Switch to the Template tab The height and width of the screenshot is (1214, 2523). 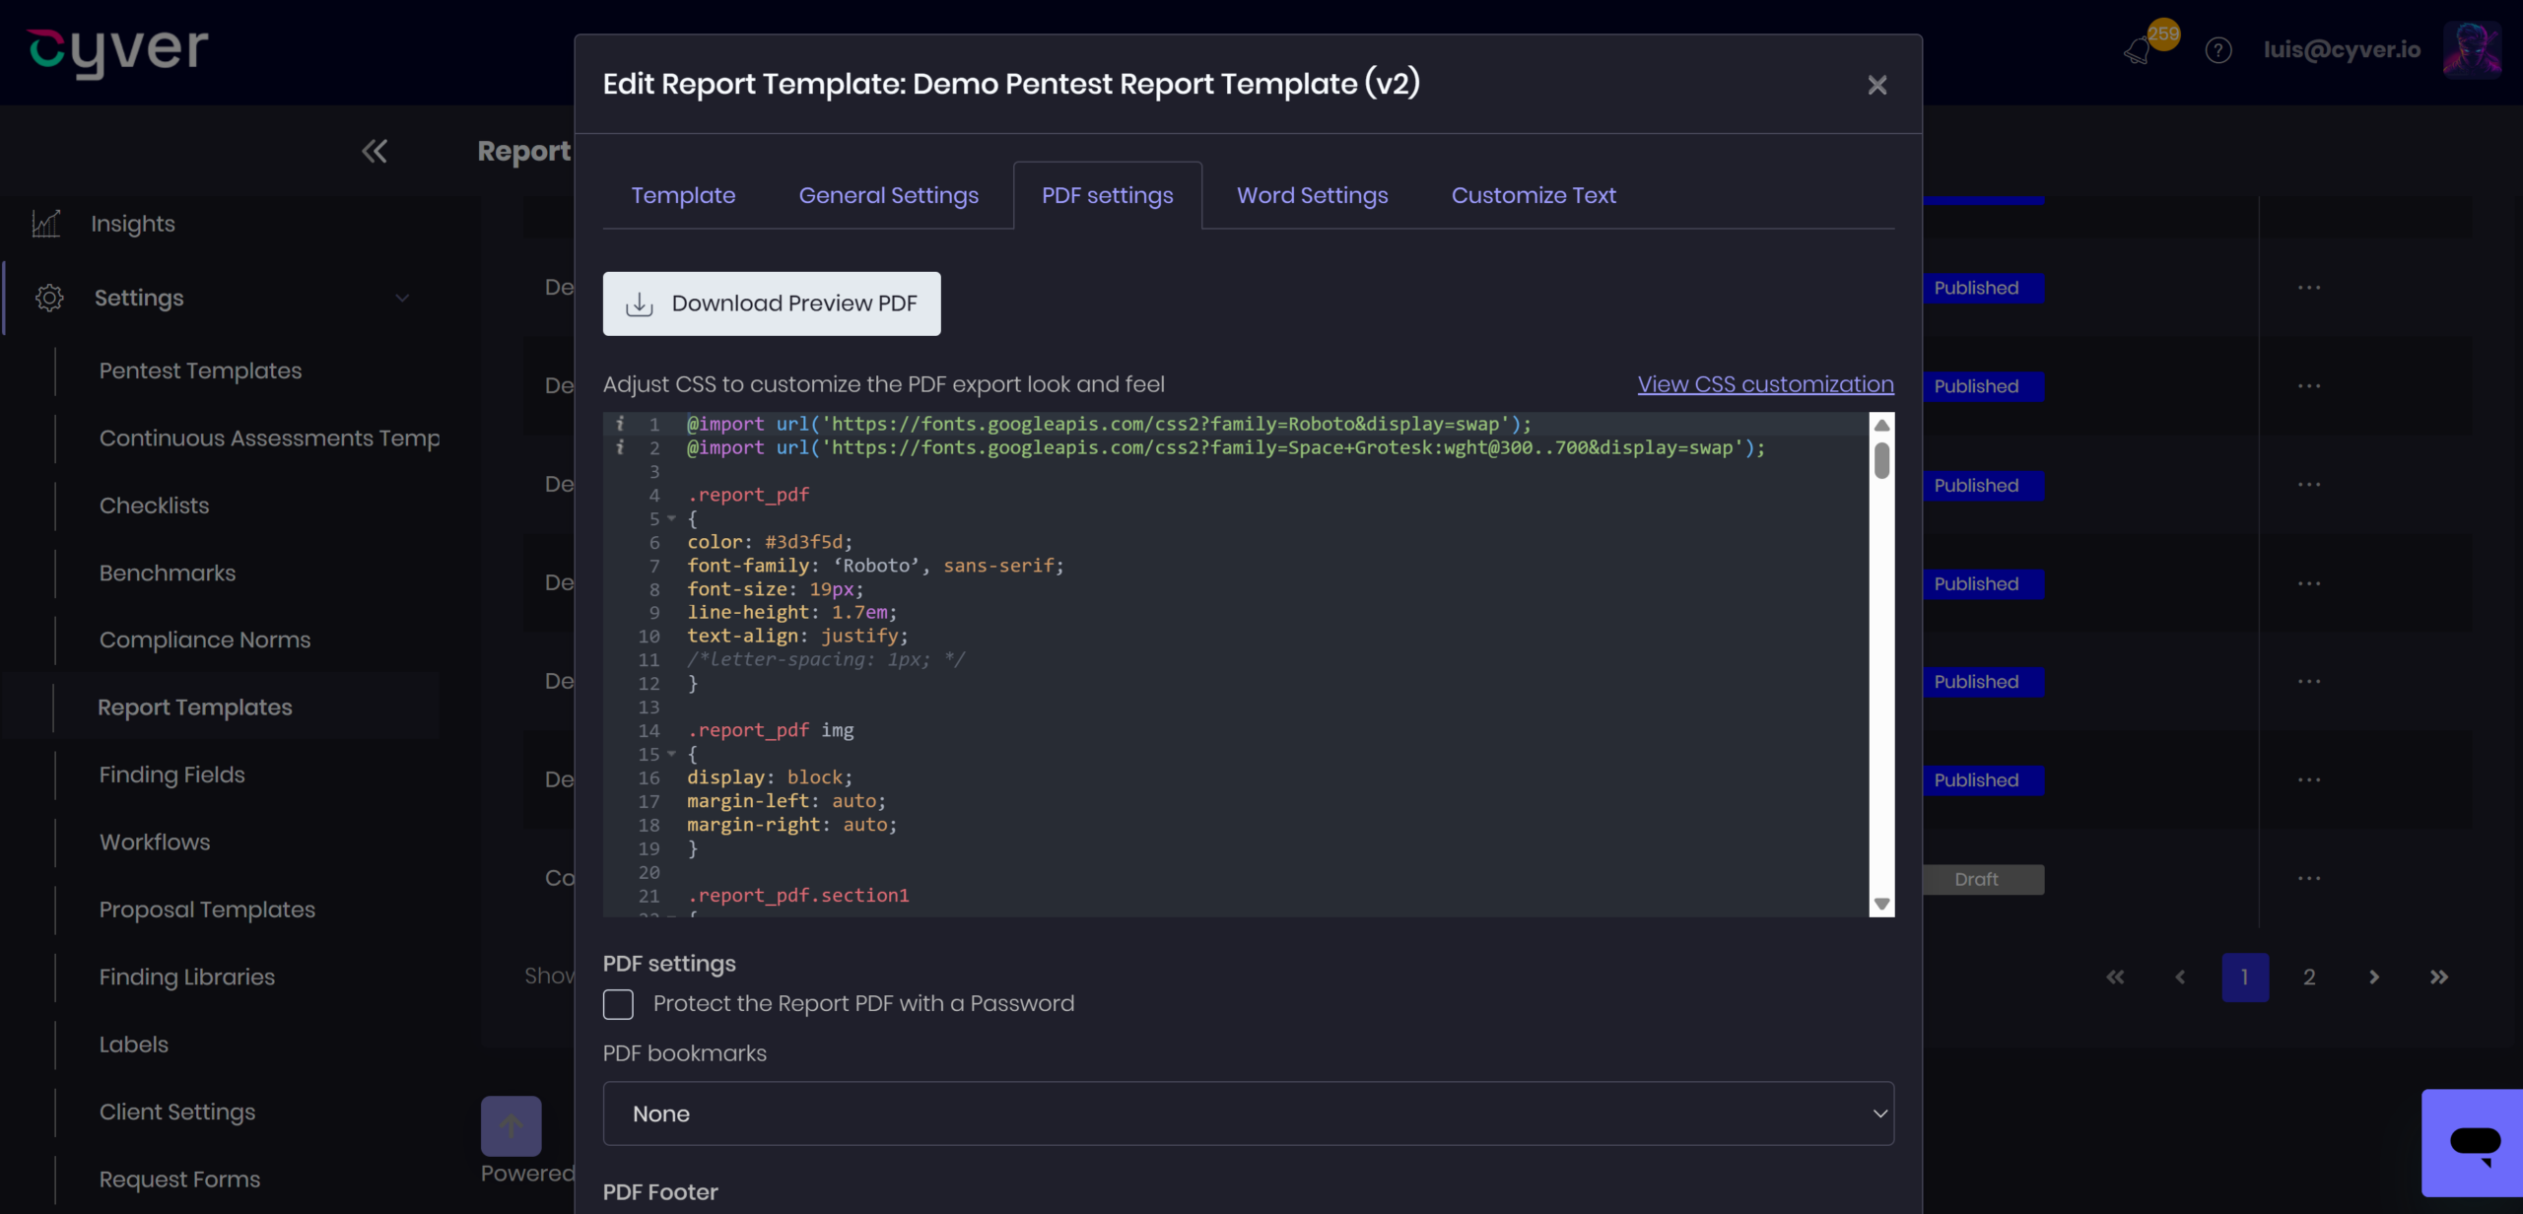coord(683,195)
